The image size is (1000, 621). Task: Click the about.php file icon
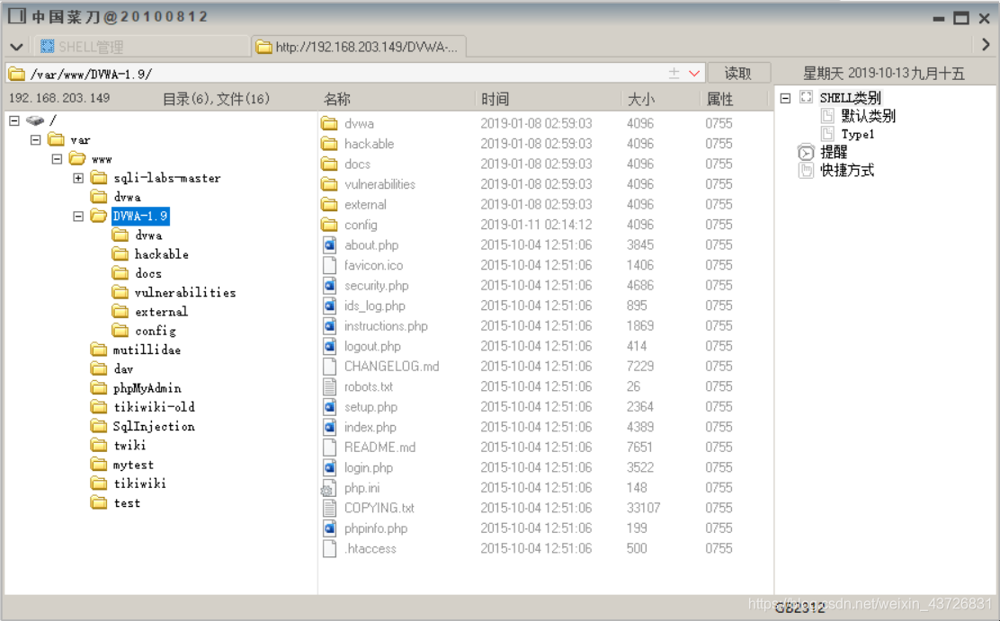(x=330, y=244)
